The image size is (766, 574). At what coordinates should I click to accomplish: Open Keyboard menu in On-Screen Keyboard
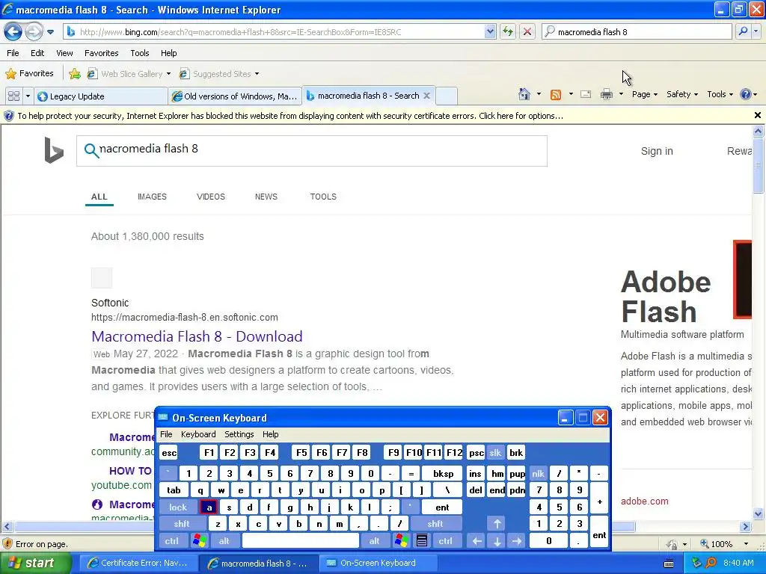(197, 434)
